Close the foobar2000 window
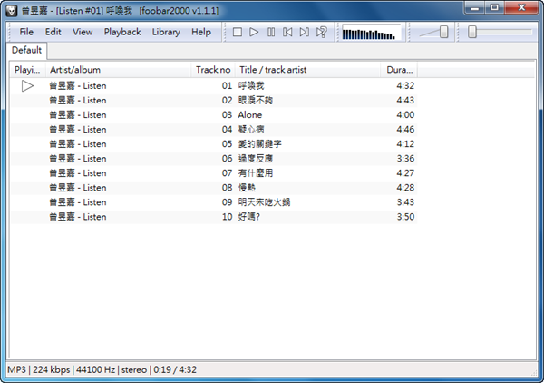This screenshot has width=544, height=383. click(521, 8)
